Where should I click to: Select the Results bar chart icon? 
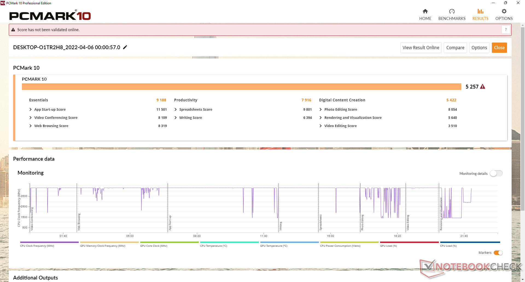coord(480,11)
